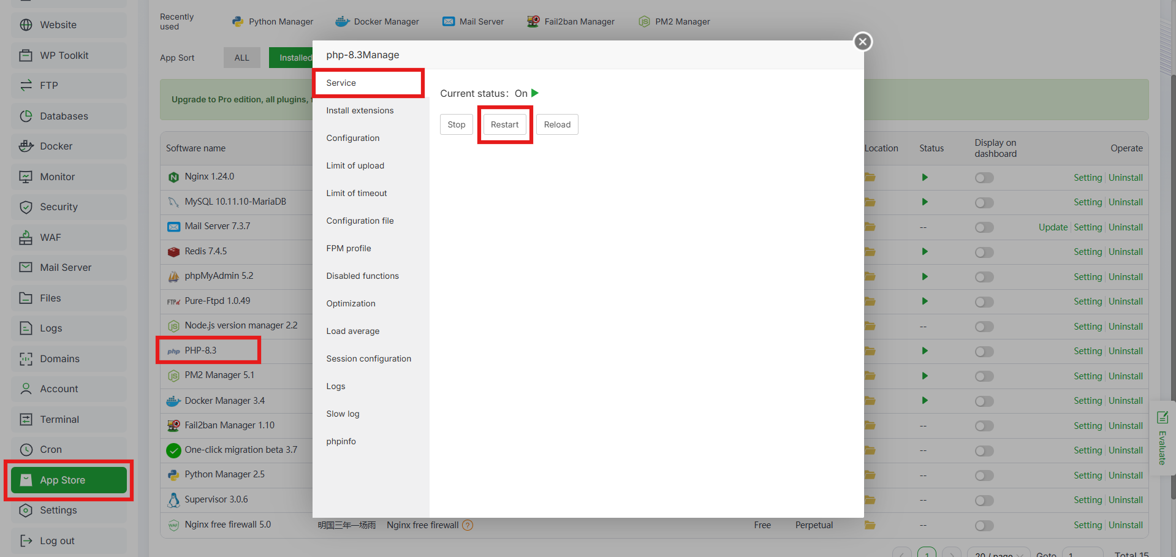This screenshot has height=557, width=1176.
Task: Open WP Toolkit in sidebar
Action: tap(69, 56)
